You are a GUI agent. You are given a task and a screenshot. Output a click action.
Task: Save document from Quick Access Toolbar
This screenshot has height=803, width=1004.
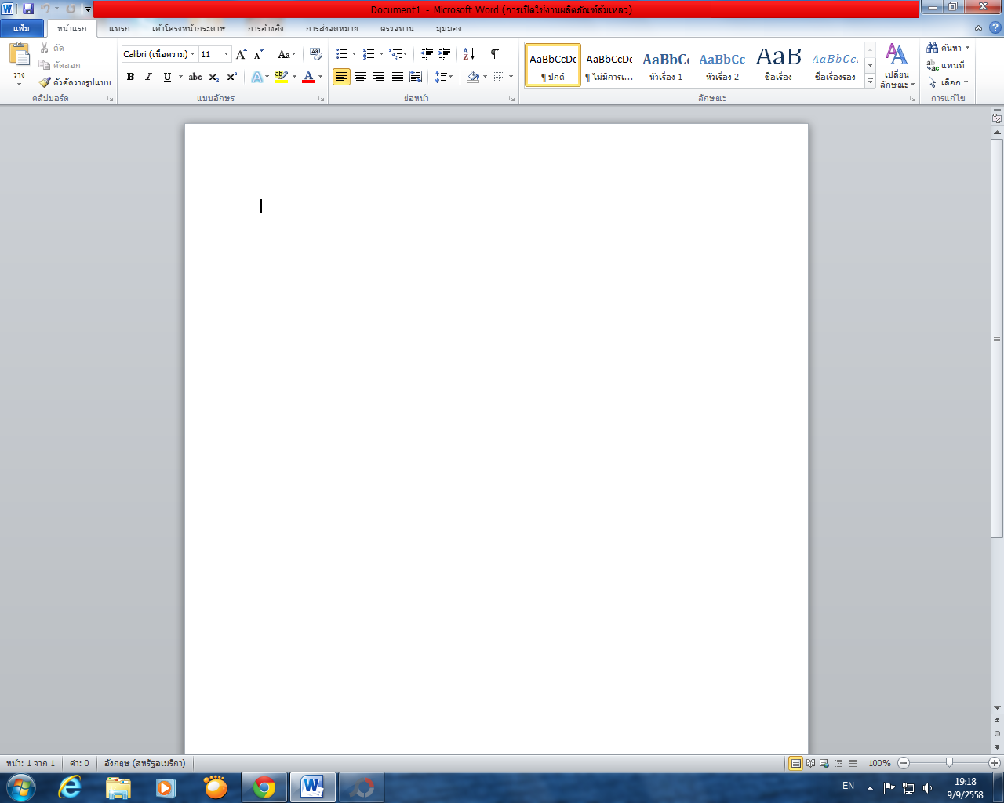[28, 9]
